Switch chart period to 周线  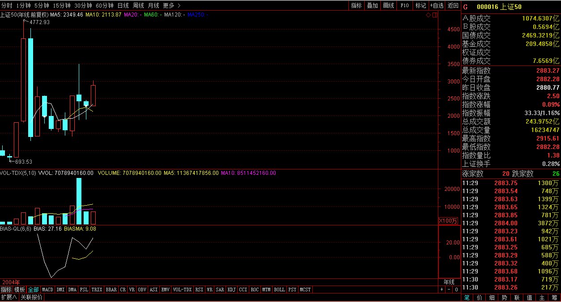pos(138,6)
